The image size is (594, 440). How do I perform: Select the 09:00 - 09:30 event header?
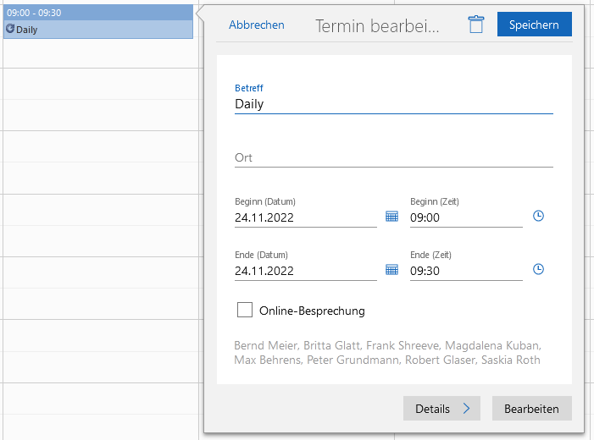97,13
